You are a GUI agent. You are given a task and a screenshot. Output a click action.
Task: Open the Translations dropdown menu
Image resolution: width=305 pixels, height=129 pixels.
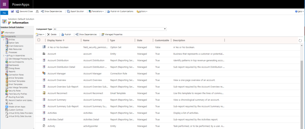96,11
